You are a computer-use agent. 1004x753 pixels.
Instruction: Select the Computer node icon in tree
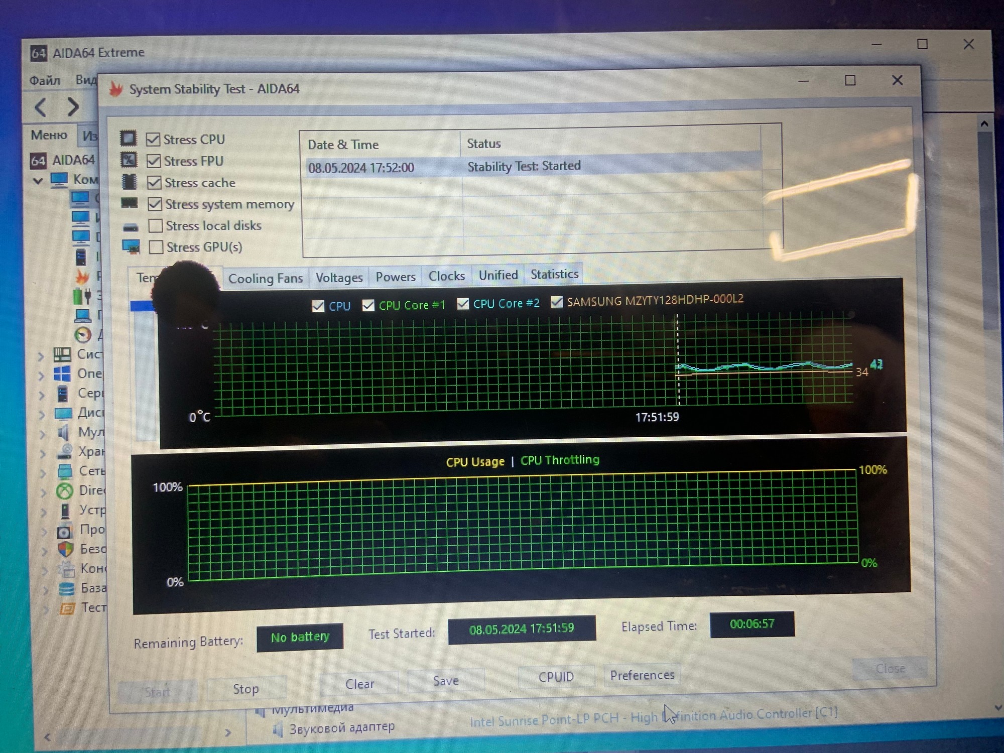[x=59, y=180]
